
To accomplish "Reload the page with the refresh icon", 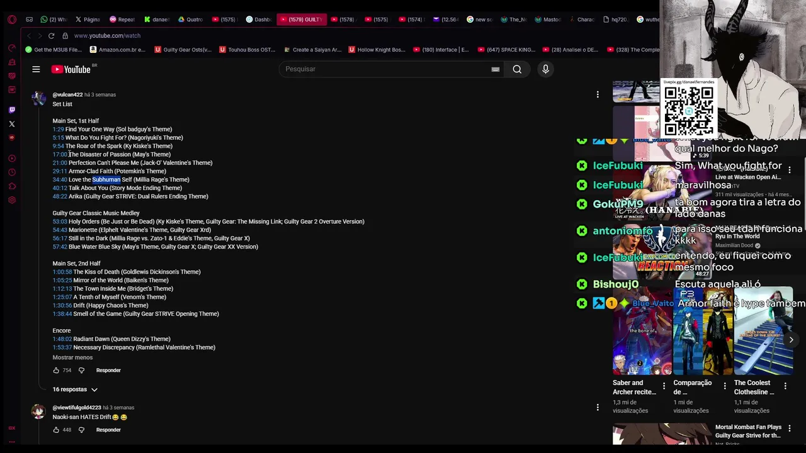I will tap(52, 36).
